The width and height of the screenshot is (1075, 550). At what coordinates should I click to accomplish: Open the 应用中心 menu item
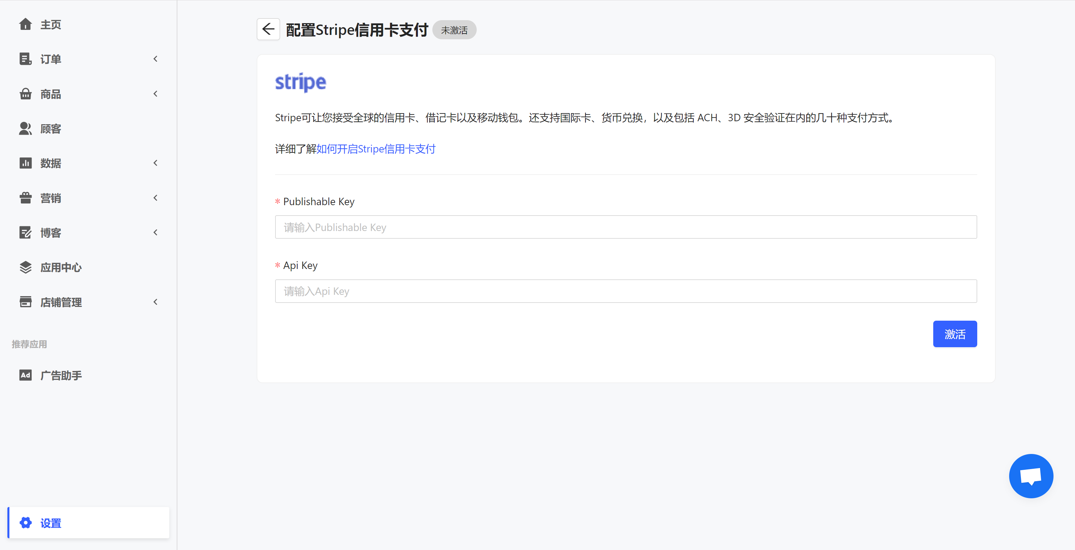(x=61, y=267)
